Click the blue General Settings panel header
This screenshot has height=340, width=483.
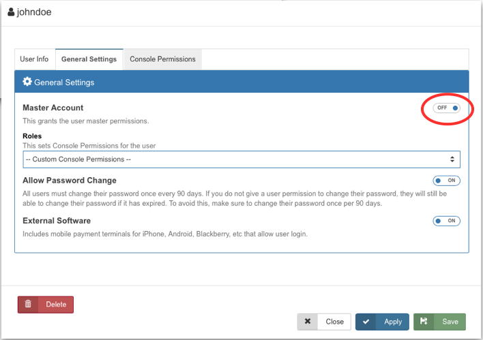coord(241,82)
